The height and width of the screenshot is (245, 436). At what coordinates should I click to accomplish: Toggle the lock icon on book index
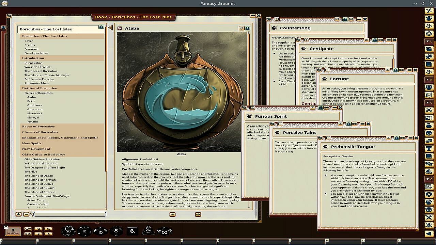point(101,27)
